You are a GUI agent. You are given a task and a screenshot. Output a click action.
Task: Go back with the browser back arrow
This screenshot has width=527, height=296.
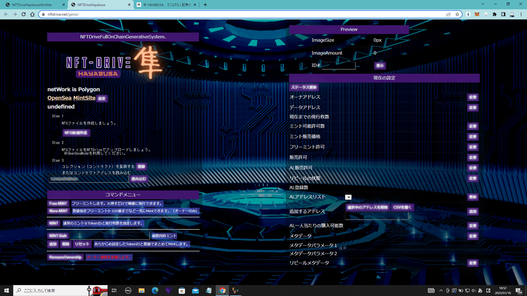click(6, 14)
